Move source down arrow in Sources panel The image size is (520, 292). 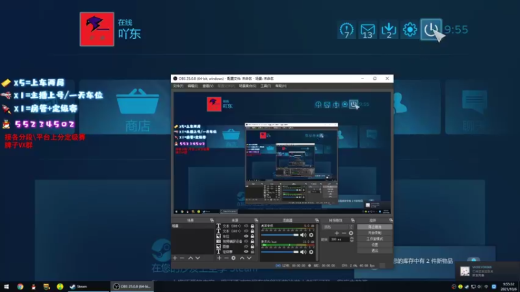pyautogui.click(x=249, y=258)
